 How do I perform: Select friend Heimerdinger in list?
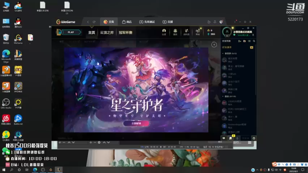click(x=238, y=126)
